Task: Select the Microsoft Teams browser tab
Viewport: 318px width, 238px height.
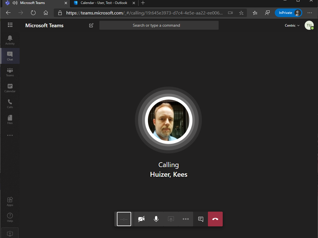Action: (x=32, y=3)
